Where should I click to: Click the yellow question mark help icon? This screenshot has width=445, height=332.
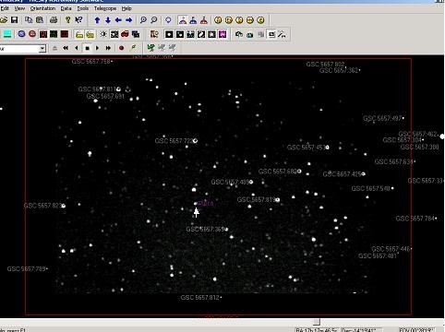[x=68, y=20]
